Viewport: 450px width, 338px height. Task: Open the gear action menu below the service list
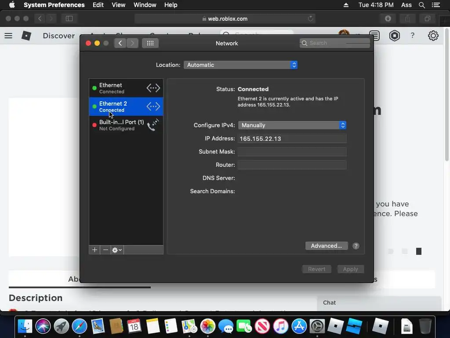point(117,250)
